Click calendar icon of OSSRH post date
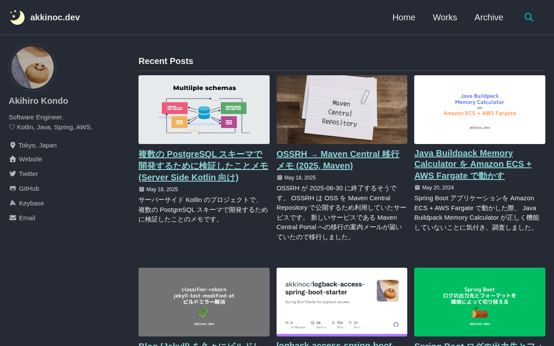The width and height of the screenshot is (554, 346). (x=280, y=178)
